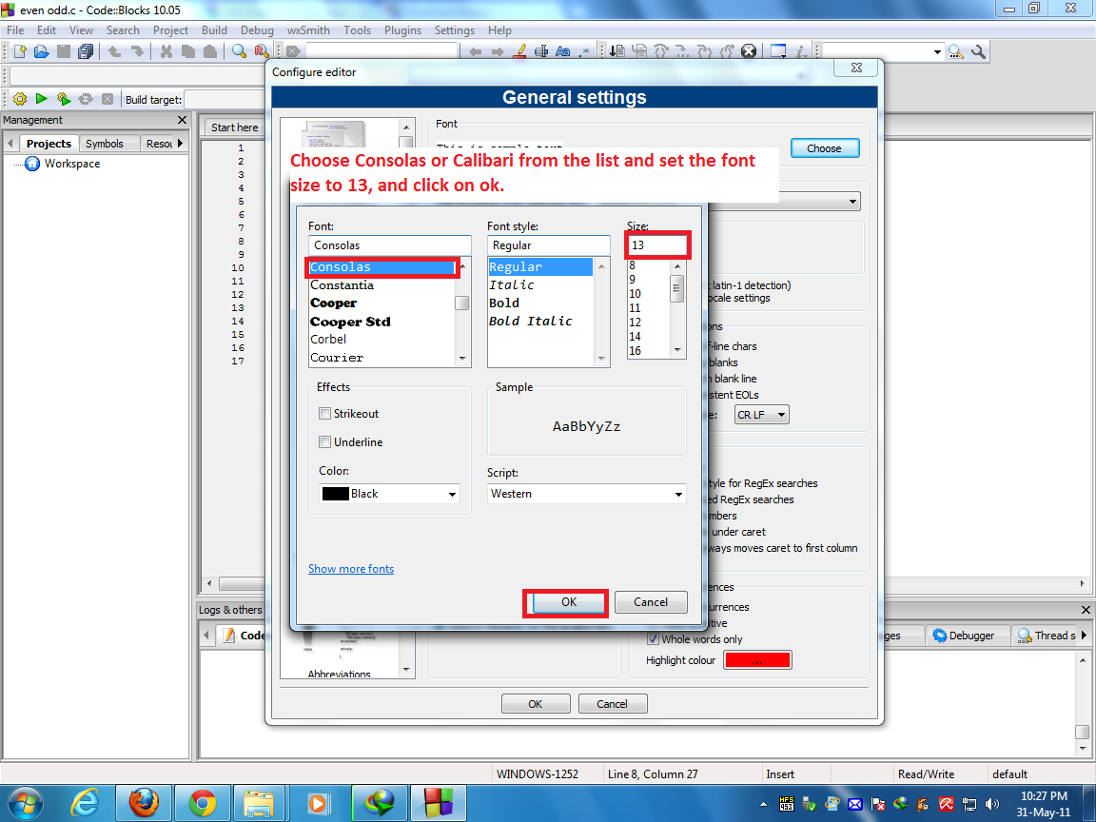Image resolution: width=1096 pixels, height=822 pixels.
Task: Click the Choose font button
Action: (824, 148)
